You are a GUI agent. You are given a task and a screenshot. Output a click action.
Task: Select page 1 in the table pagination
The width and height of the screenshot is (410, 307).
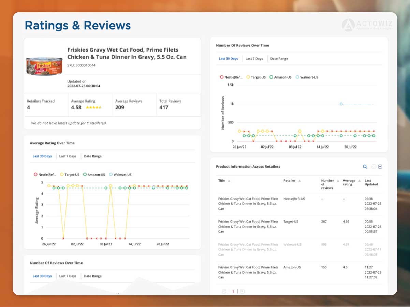click(233, 292)
